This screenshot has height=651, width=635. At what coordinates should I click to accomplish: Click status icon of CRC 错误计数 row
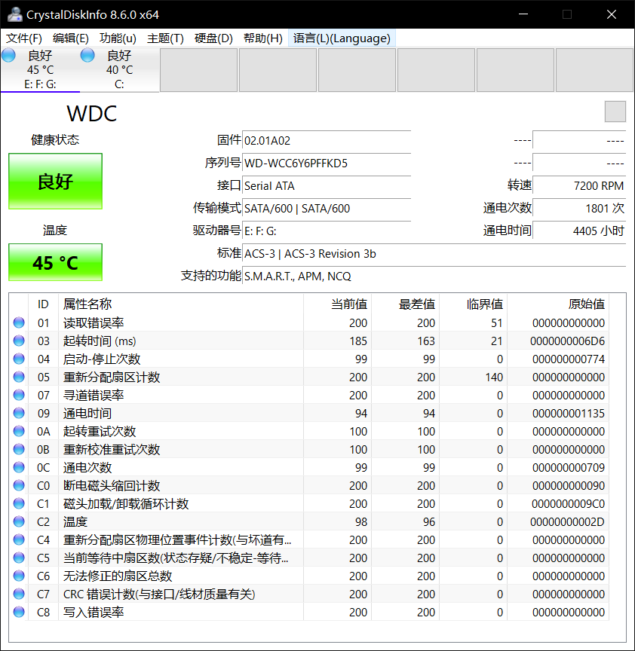(x=19, y=594)
